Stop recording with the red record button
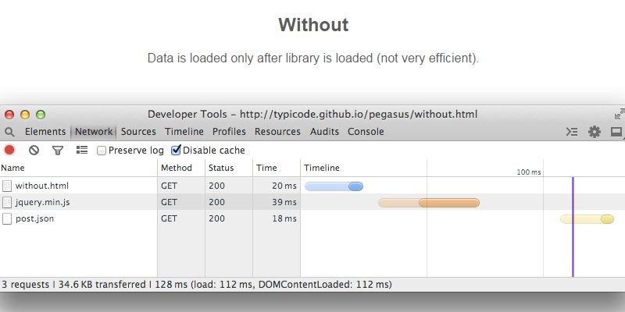Image resolution: width=625 pixels, height=312 pixels. pos(10,151)
